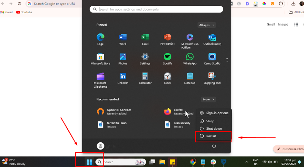
Task: Click the Images link on Google page
Action: tap(283, 24)
